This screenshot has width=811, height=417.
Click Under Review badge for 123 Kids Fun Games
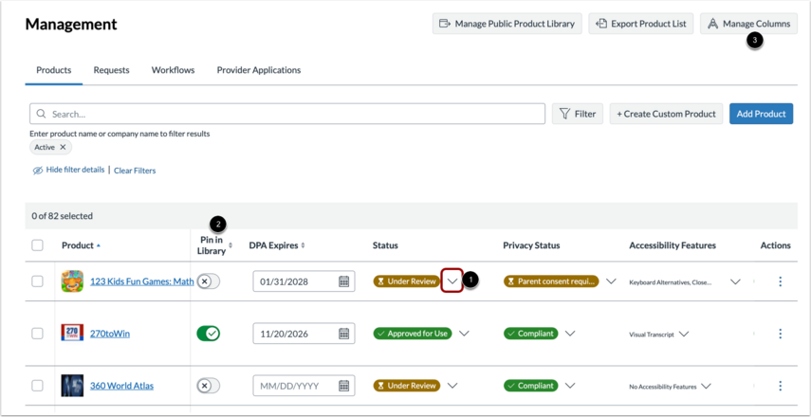point(407,281)
